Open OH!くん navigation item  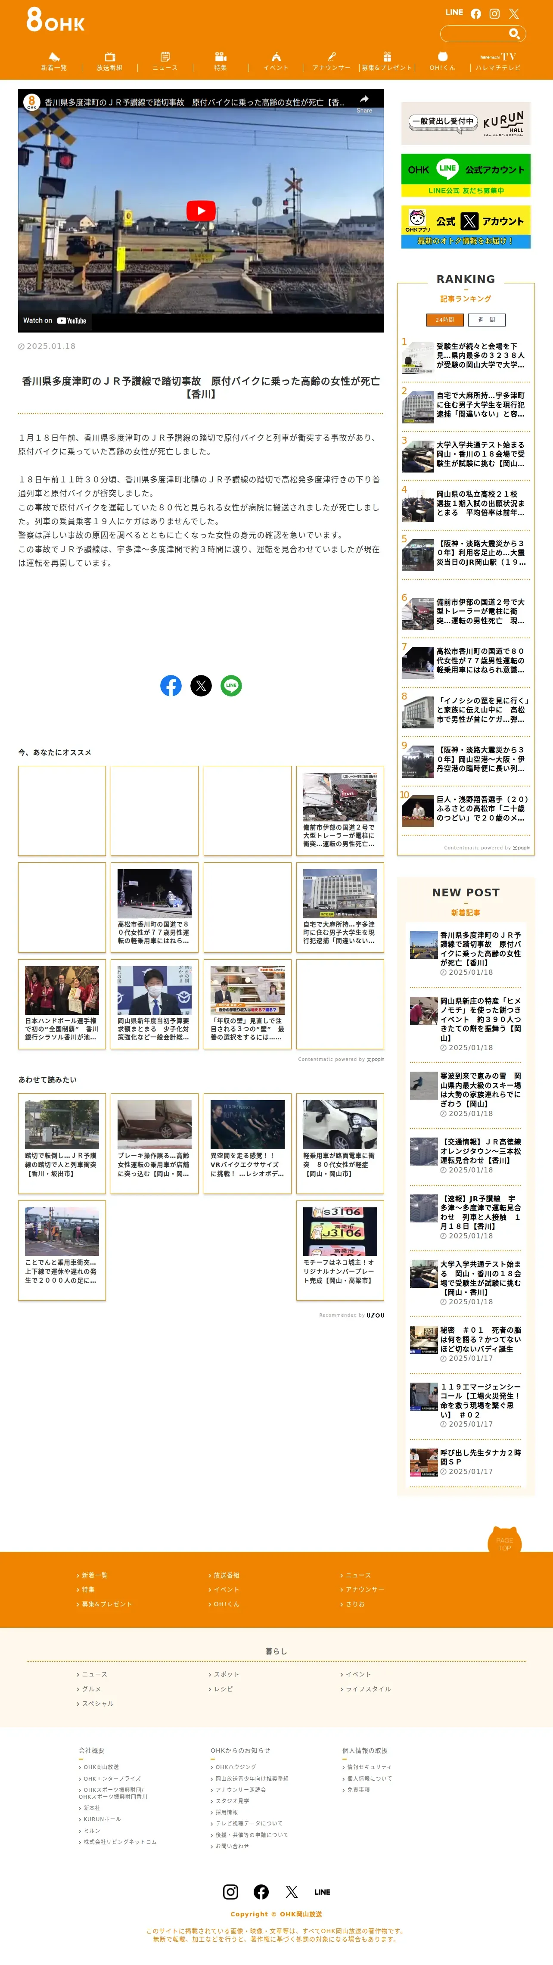click(442, 62)
